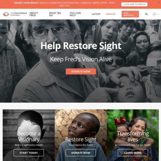Click hero Donate Now button
The height and width of the screenshot is (161, 161).
[81, 71]
